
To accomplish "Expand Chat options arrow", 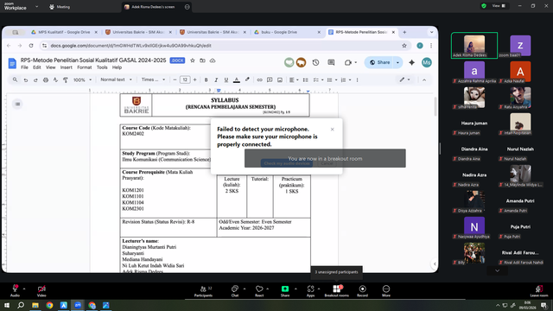I will [x=245, y=289].
